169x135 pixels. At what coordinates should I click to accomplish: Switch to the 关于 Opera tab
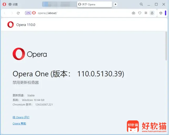[95, 4]
